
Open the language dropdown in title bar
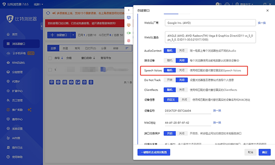point(244,4)
